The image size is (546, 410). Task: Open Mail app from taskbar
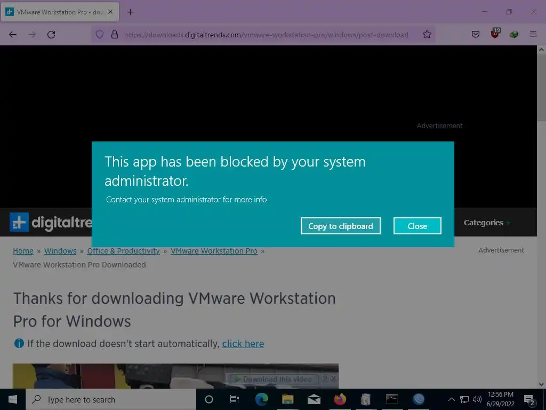coord(314,399)
